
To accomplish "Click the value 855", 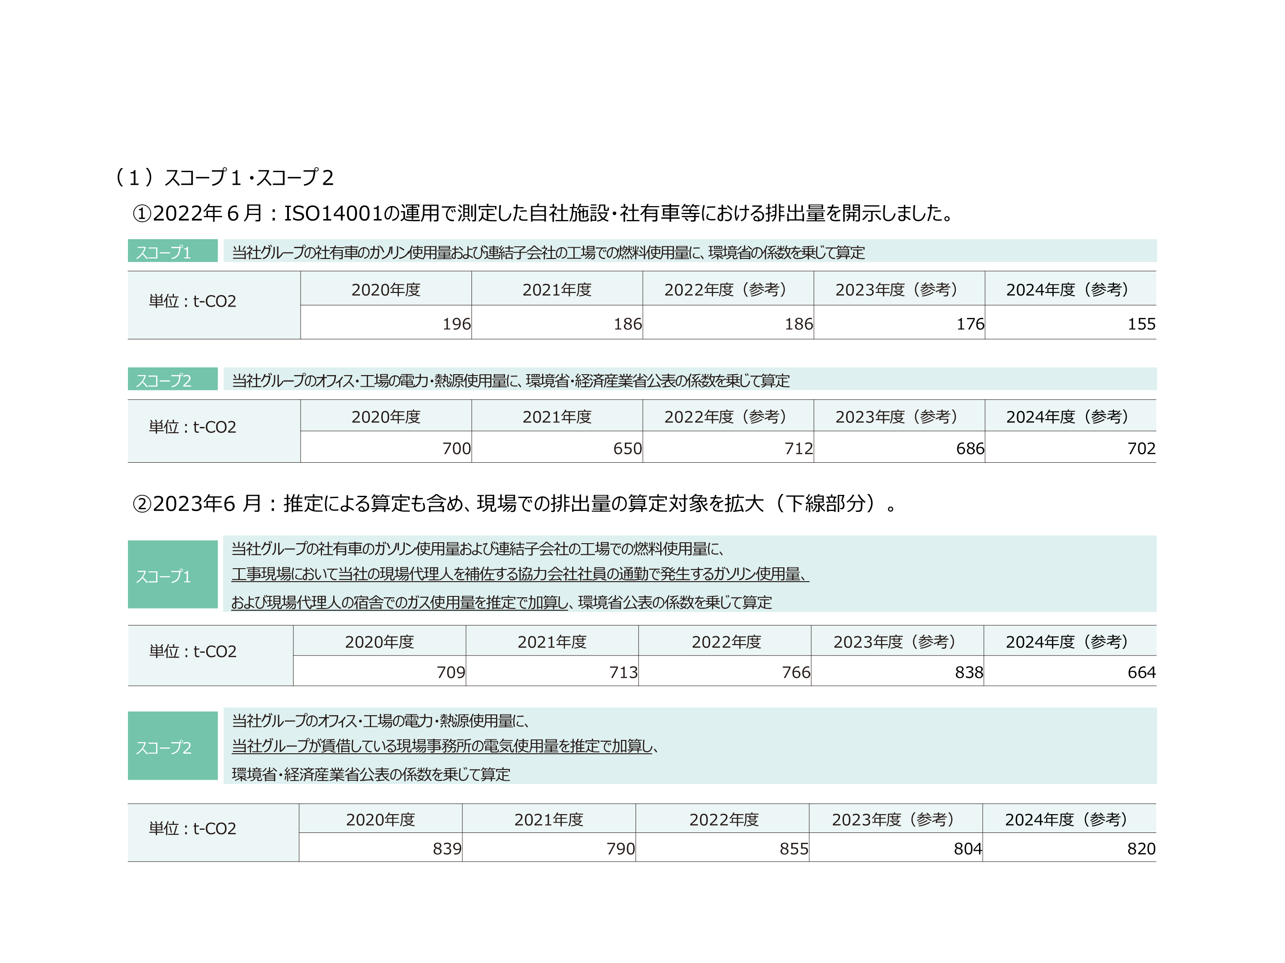I will (x=793, y=849).
